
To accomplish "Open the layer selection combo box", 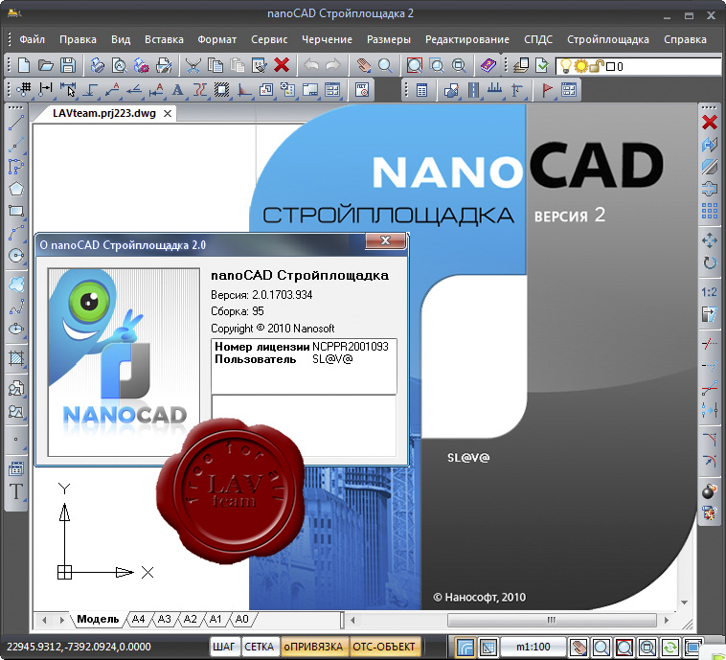I will point(639,66).
